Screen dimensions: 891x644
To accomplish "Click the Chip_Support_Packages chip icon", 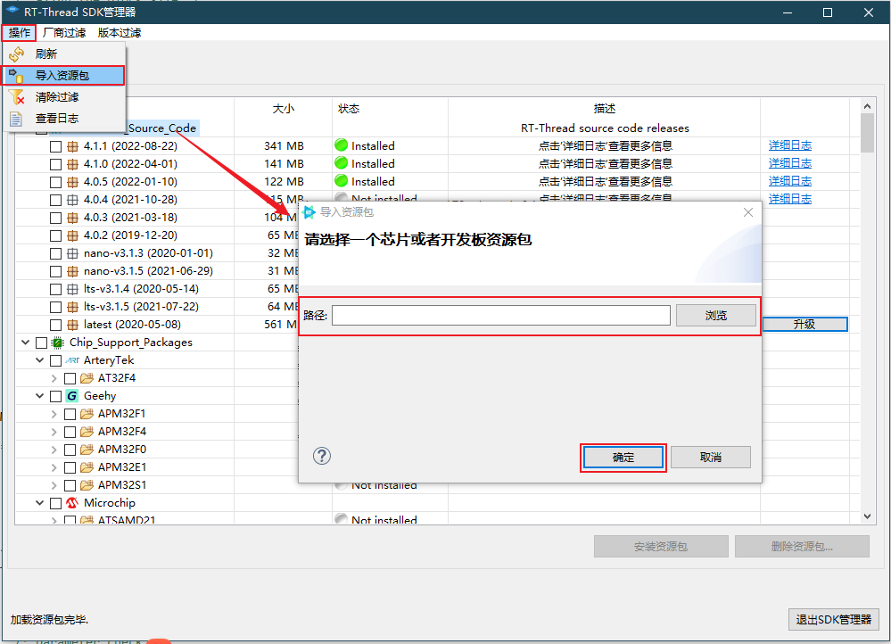I will pos(58,343).
